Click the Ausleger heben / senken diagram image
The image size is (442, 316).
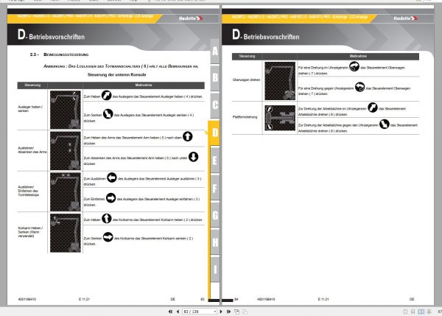(66, 110)
